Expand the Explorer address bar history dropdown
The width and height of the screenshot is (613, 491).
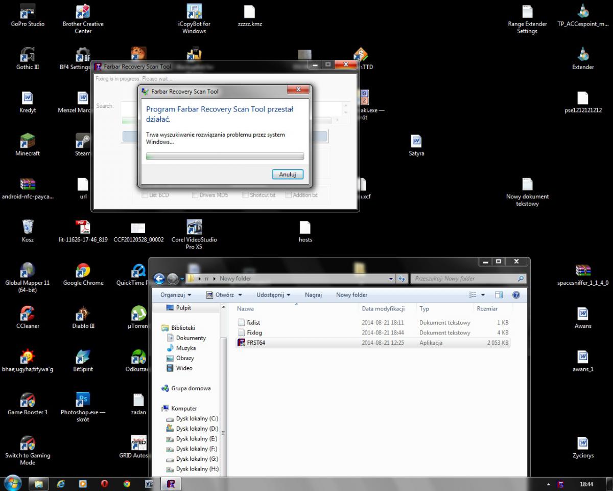pos(391,279)
